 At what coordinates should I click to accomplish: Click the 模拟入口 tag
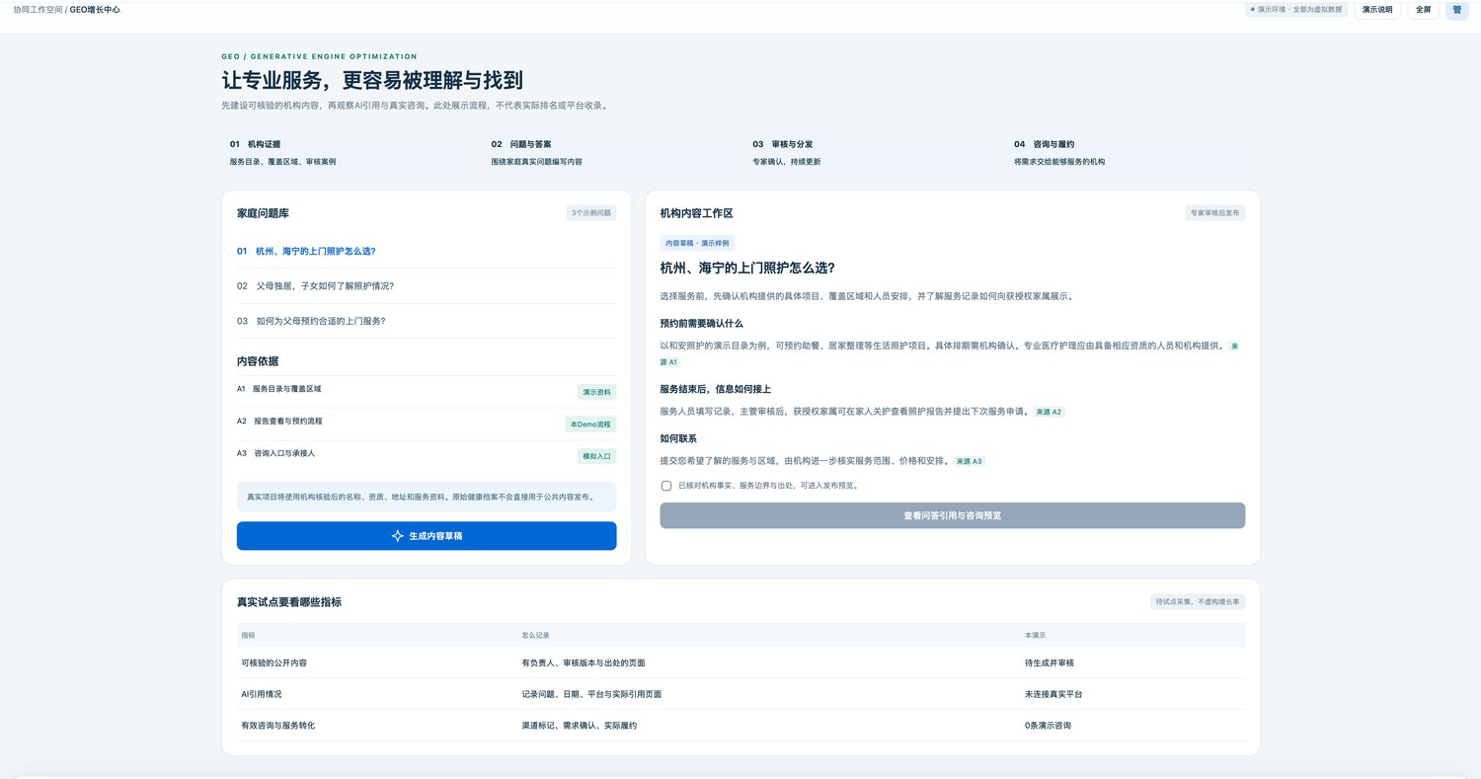597,456
